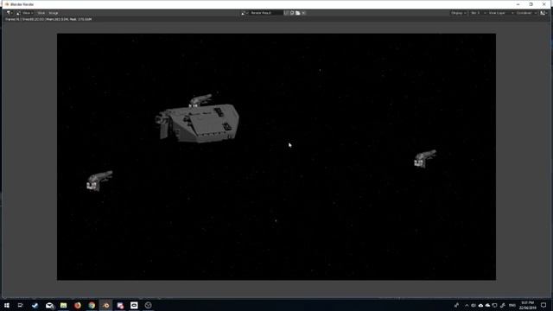Toggle fake user shield icon
The image size is (553, 311).
point(286,13)
